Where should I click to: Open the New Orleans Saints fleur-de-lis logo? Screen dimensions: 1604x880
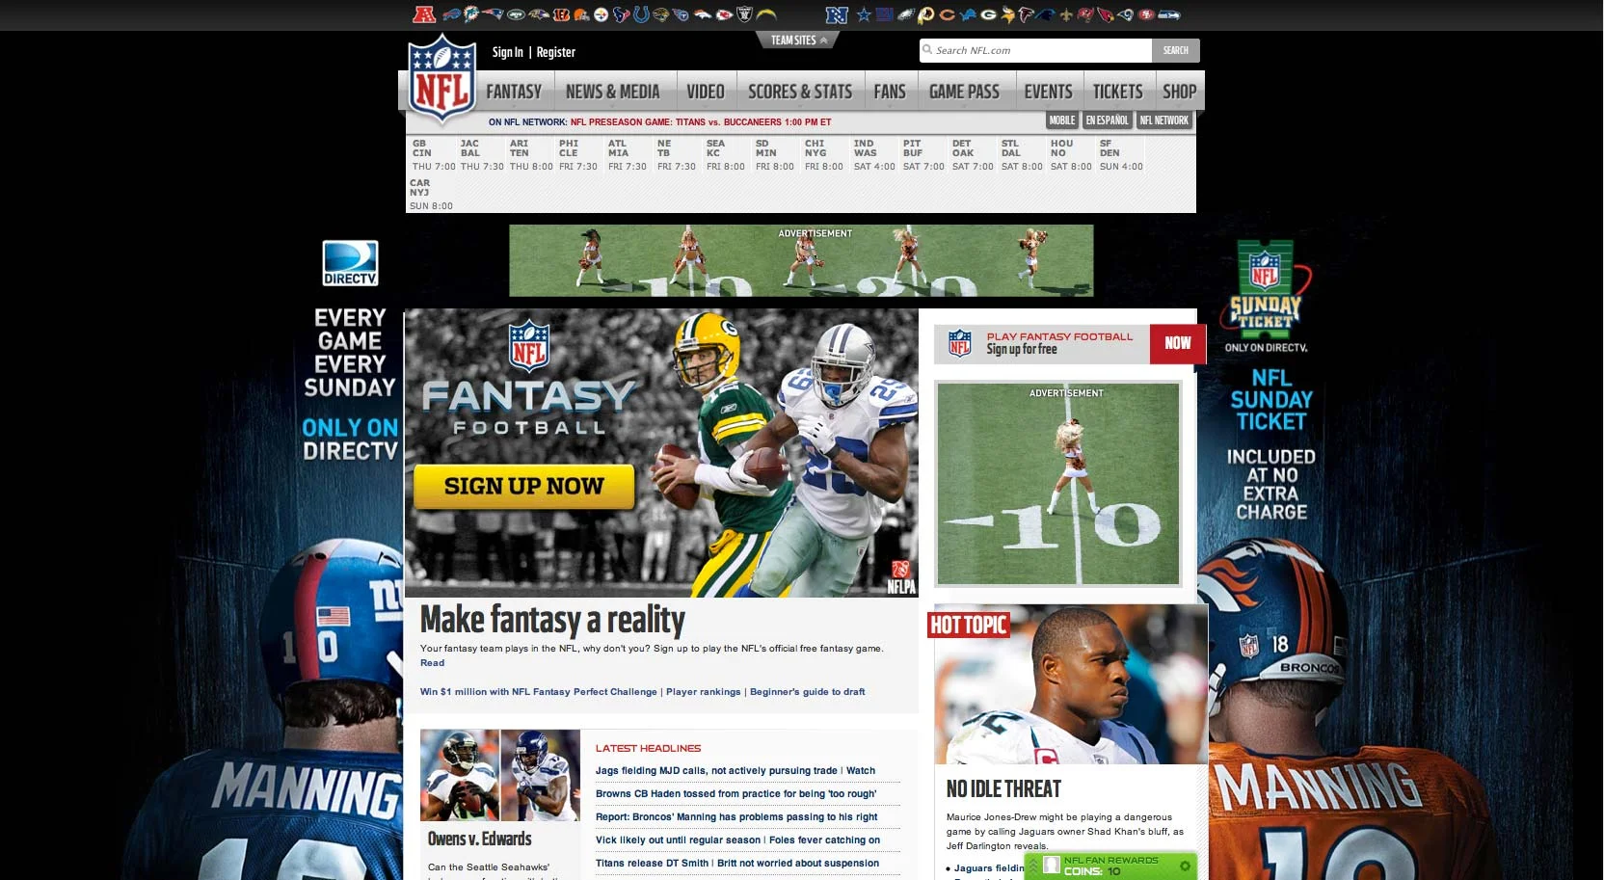(1065, 14)
